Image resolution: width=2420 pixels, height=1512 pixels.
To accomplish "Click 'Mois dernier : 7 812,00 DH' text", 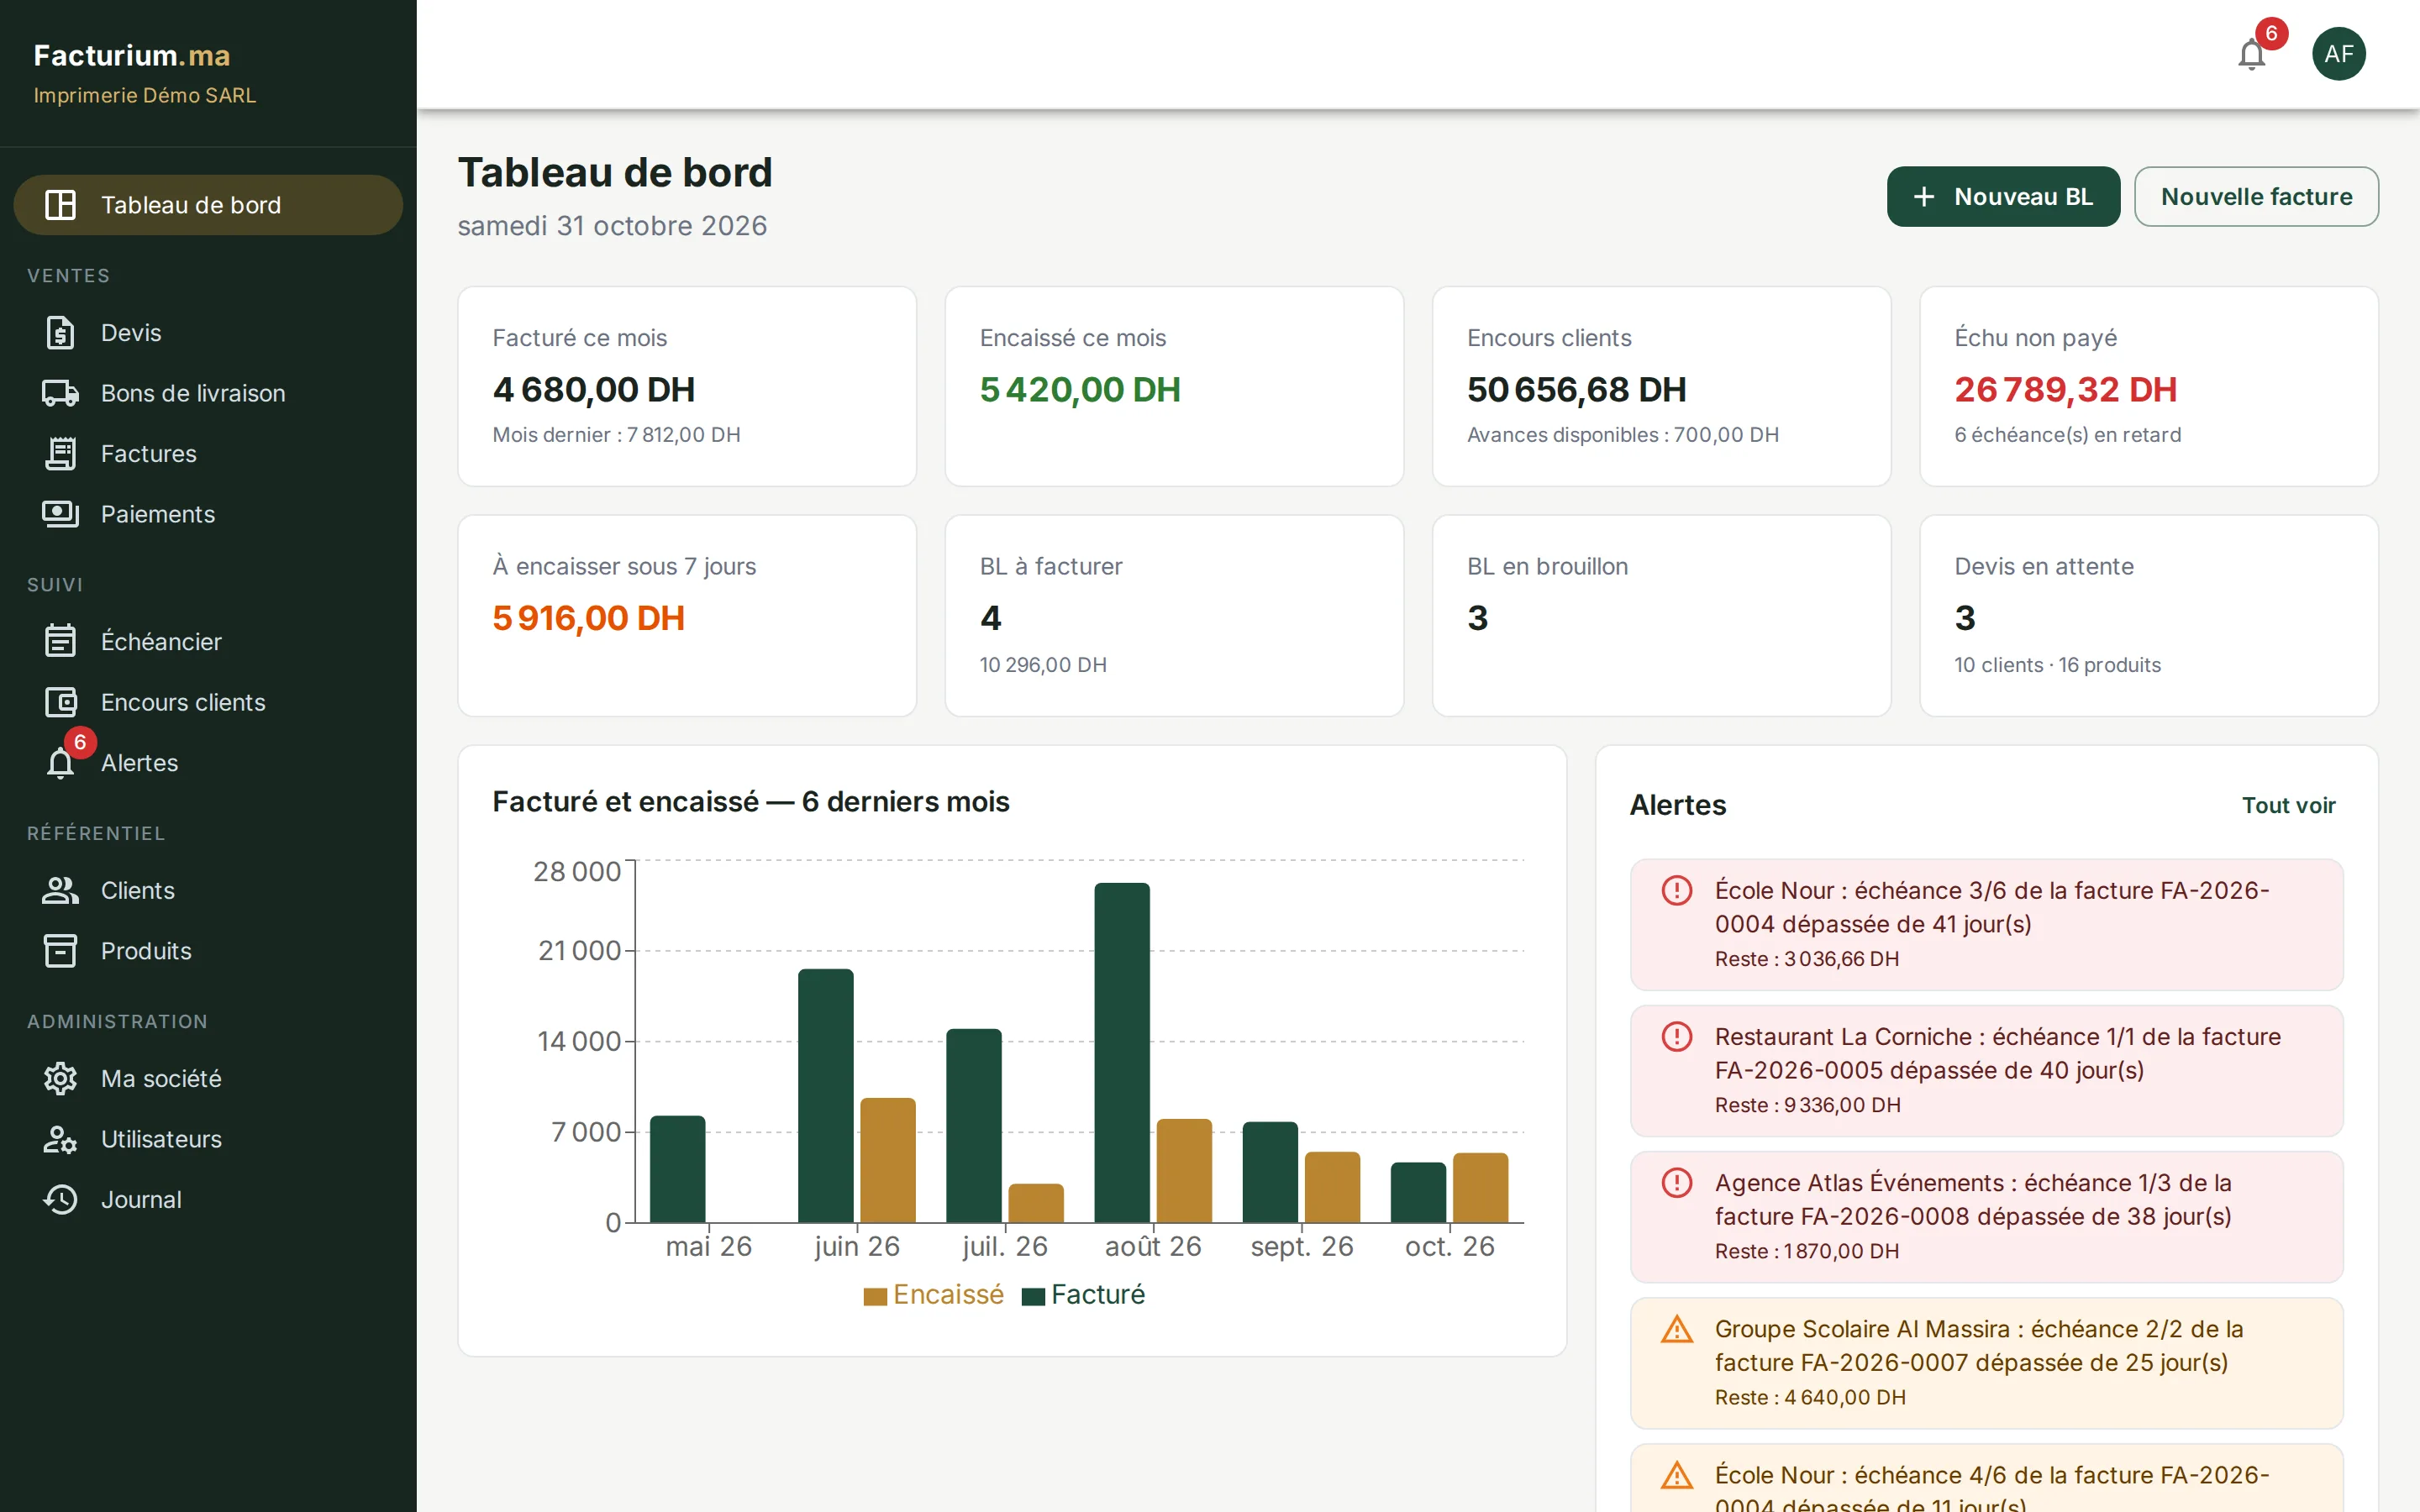I will point(616,435).
